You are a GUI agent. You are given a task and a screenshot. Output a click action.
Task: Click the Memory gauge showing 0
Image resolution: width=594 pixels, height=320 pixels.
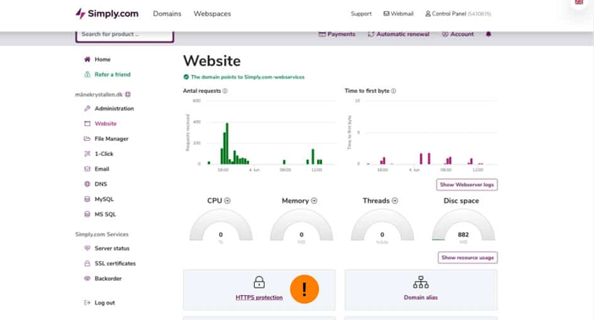(301, 226)
